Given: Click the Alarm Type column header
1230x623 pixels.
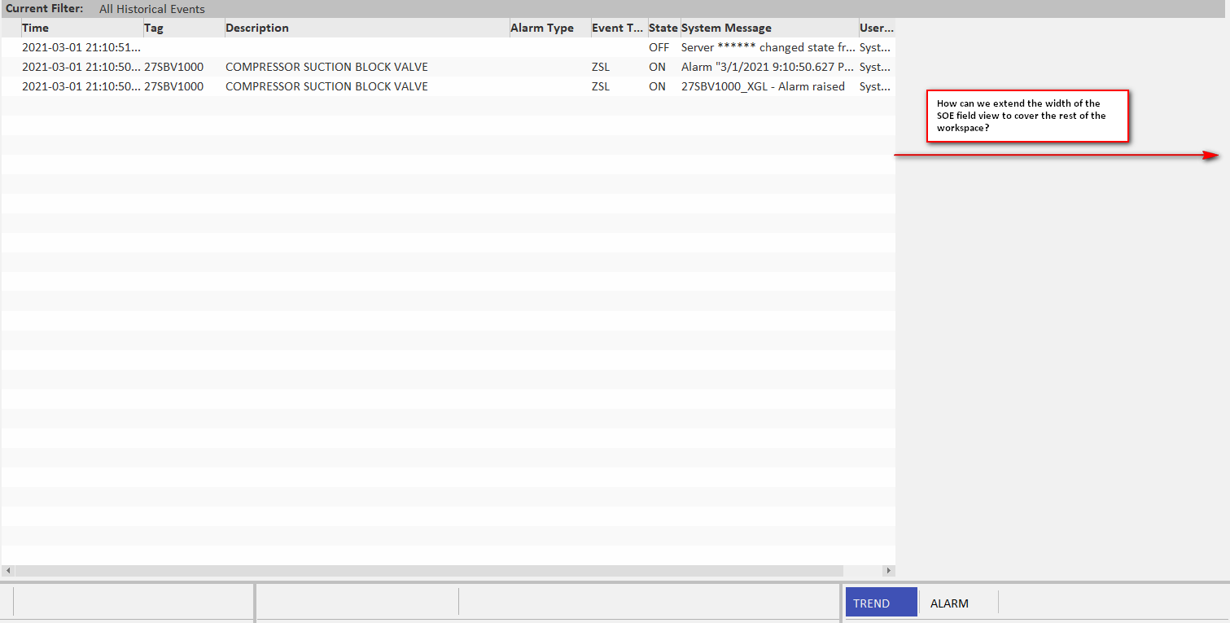Looking at the screenshot, I should pos(550,28).
